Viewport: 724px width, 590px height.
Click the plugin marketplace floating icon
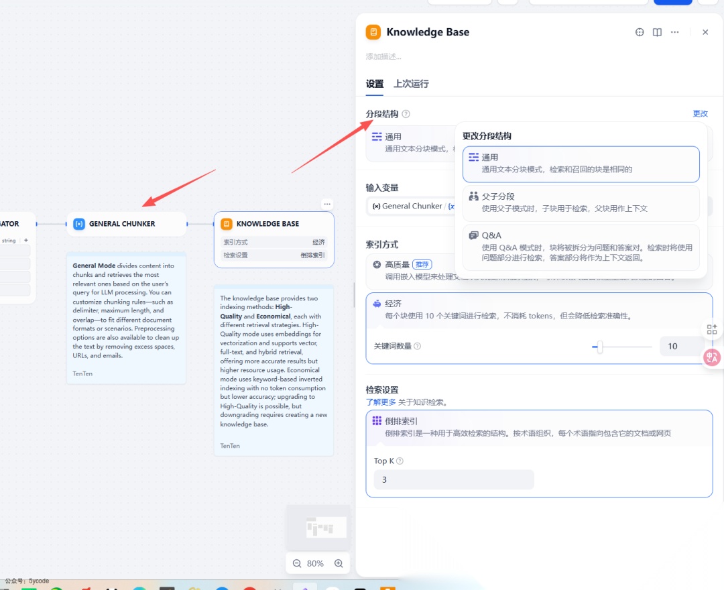pos(711,329)
